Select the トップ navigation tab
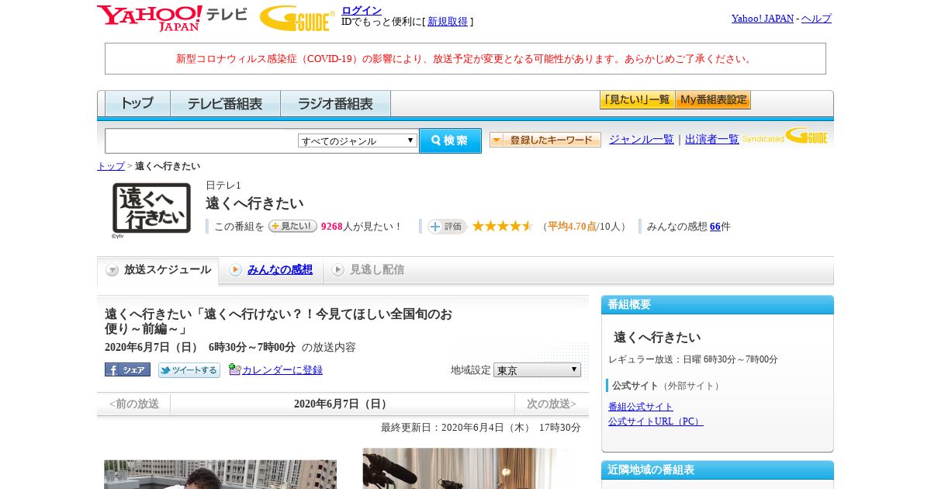Screen dimensions: 931x489 coord(137,103)
